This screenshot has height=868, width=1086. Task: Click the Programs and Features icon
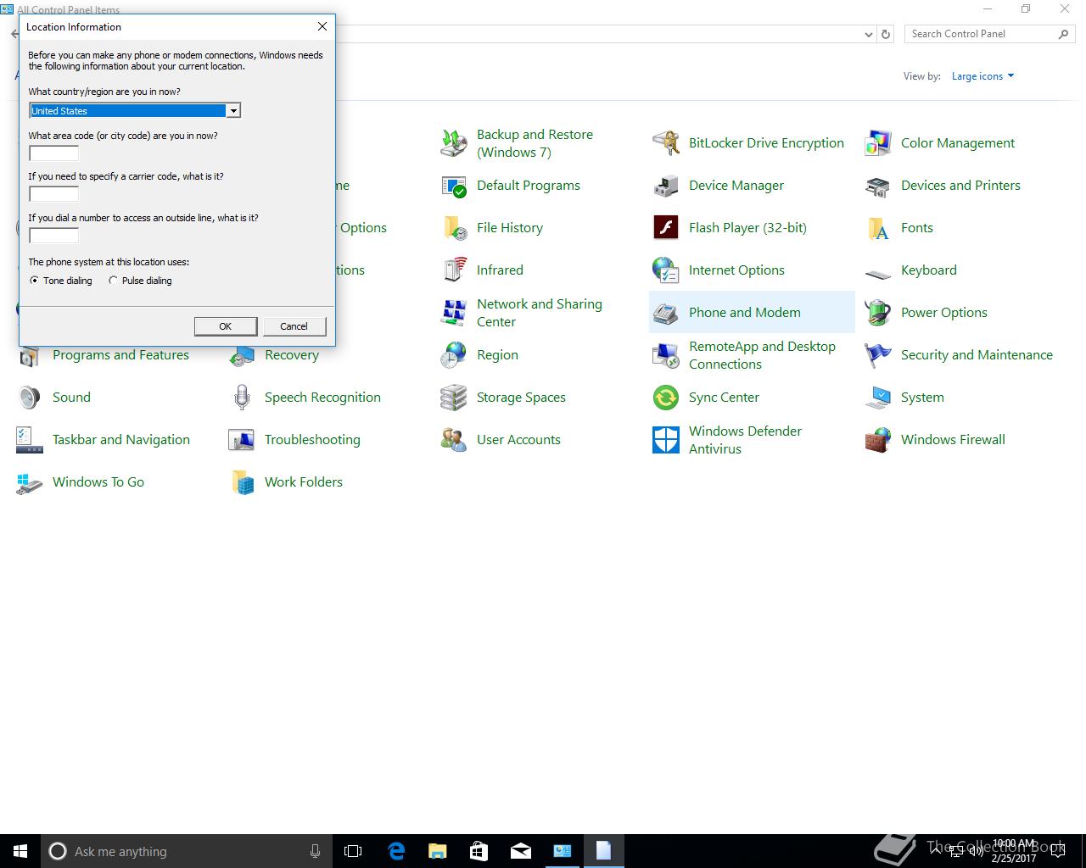(x=30, y=357)
